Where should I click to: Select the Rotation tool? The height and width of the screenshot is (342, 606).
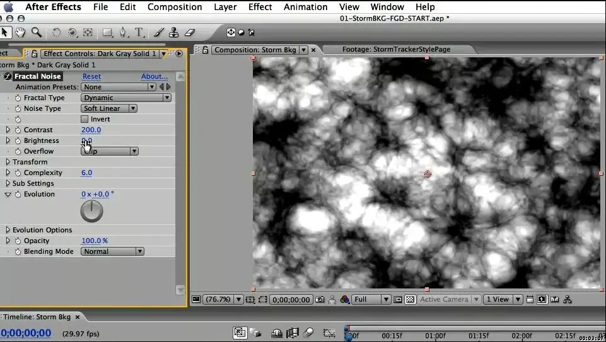56,32
